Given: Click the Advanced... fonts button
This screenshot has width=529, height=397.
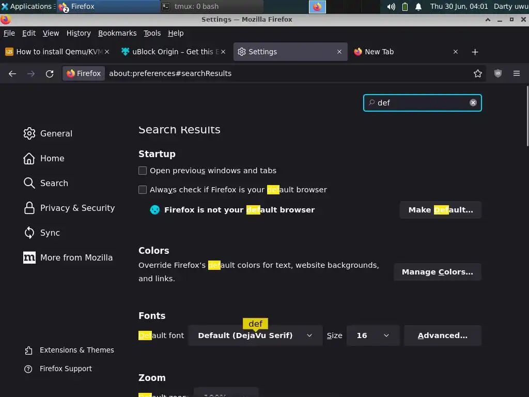Looking at the screenshot, I should (443, 335).
